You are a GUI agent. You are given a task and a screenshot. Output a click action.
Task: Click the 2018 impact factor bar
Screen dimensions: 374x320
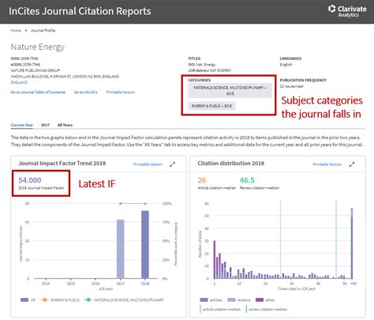pyautogui.click(x=145, y=244)
